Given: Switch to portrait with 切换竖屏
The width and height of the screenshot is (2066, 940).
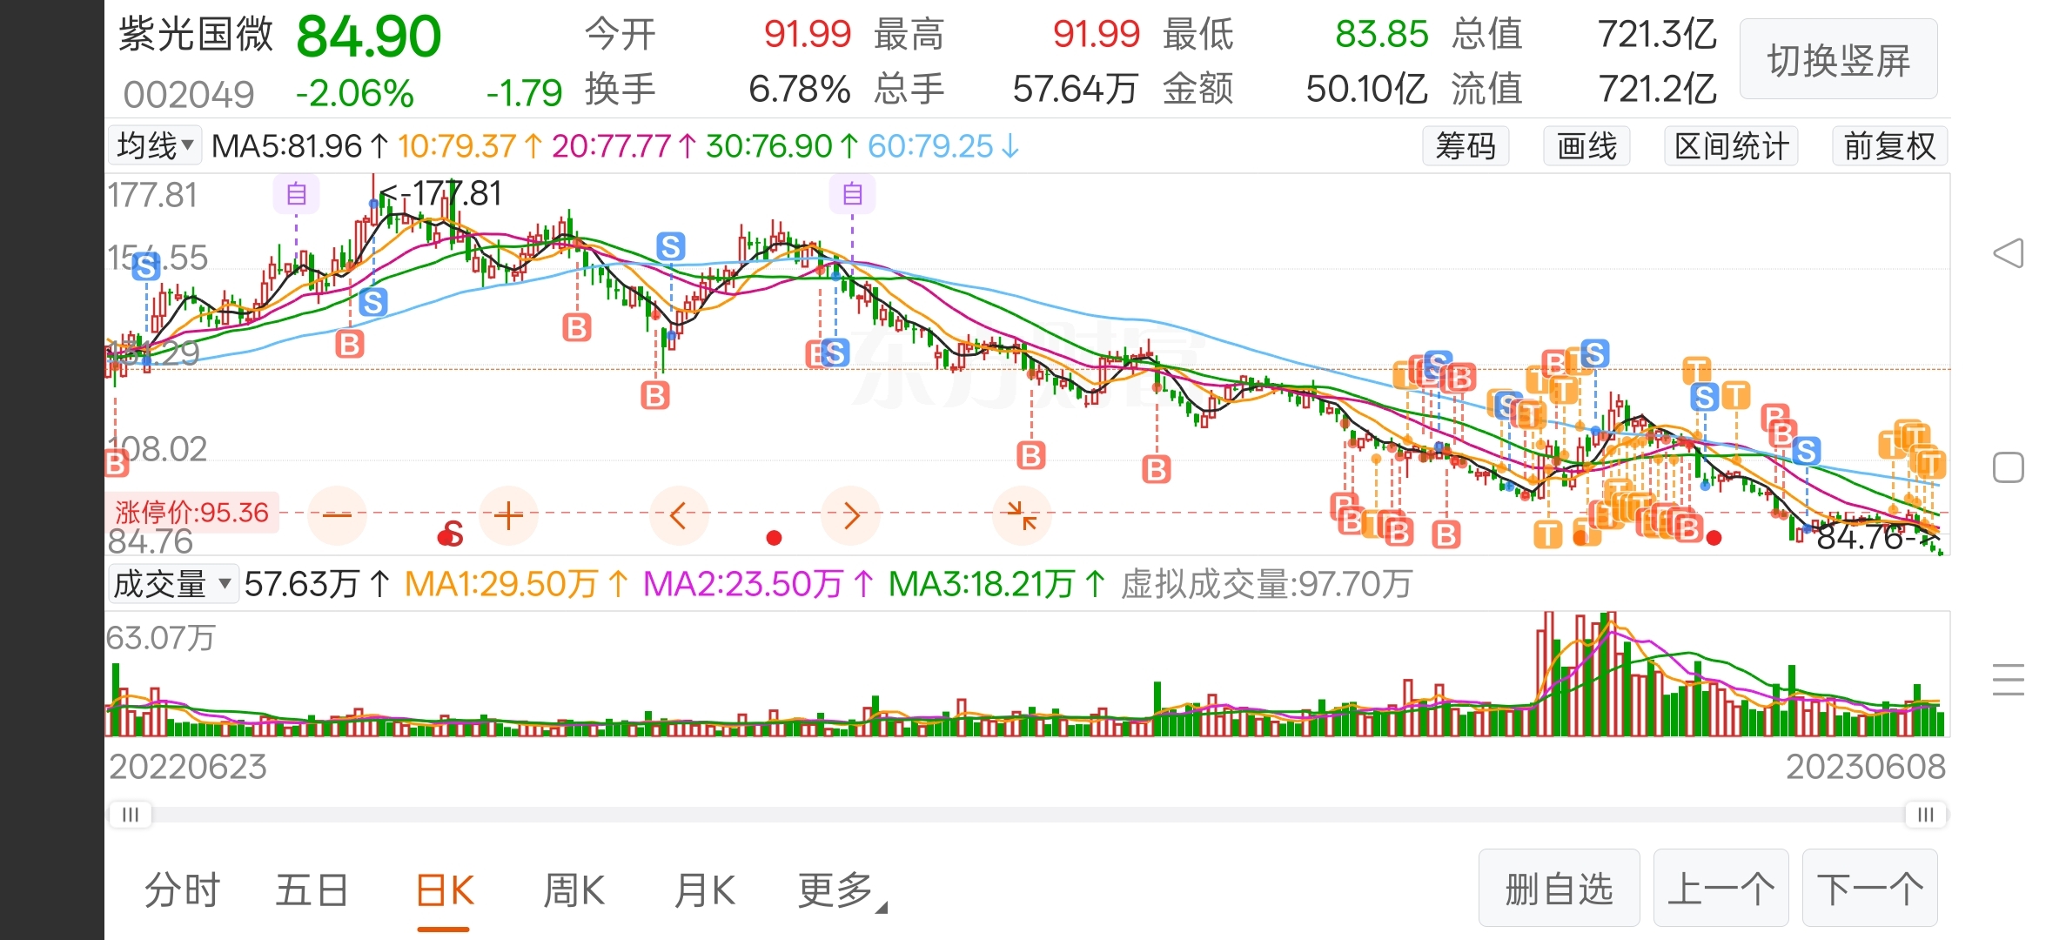Looking at the screenshot, I should tap(1838, 60).
